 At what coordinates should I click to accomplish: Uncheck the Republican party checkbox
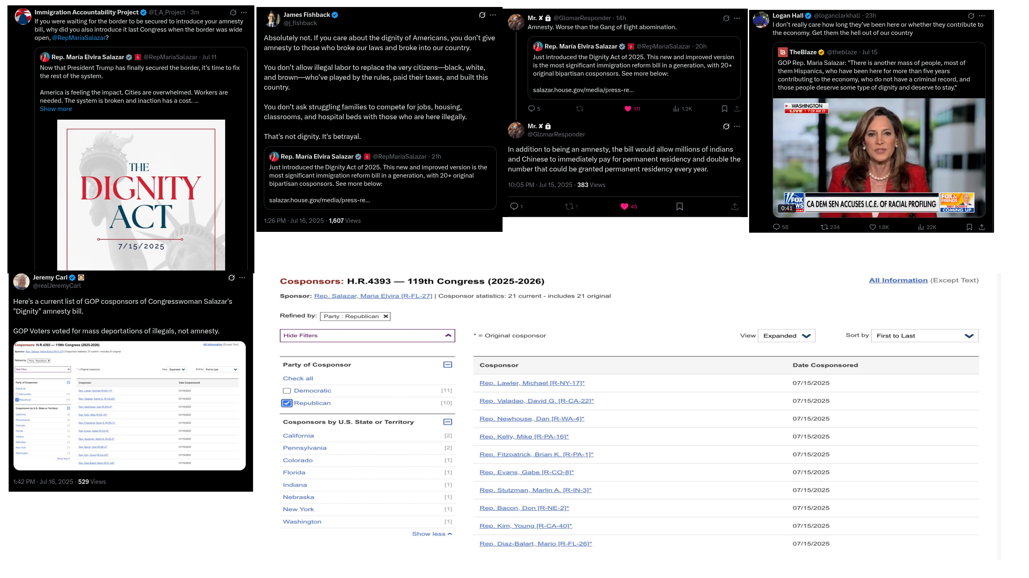point(287,403)
